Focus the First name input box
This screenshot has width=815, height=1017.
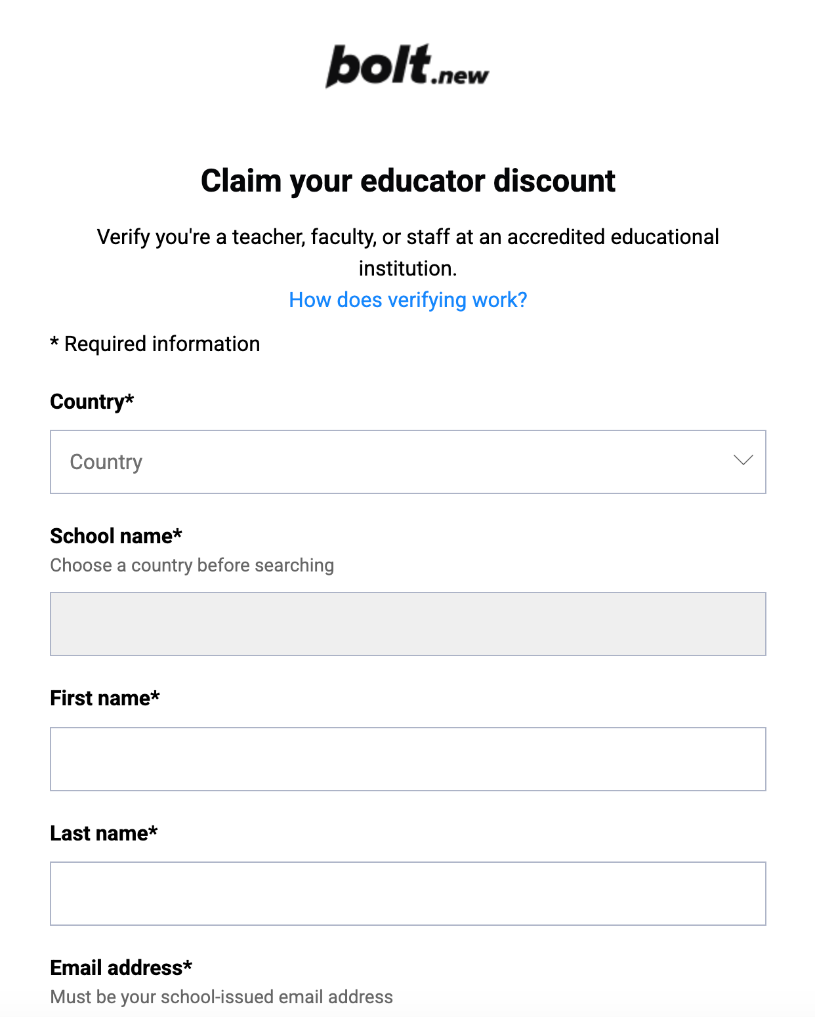(x=407, y=759)
